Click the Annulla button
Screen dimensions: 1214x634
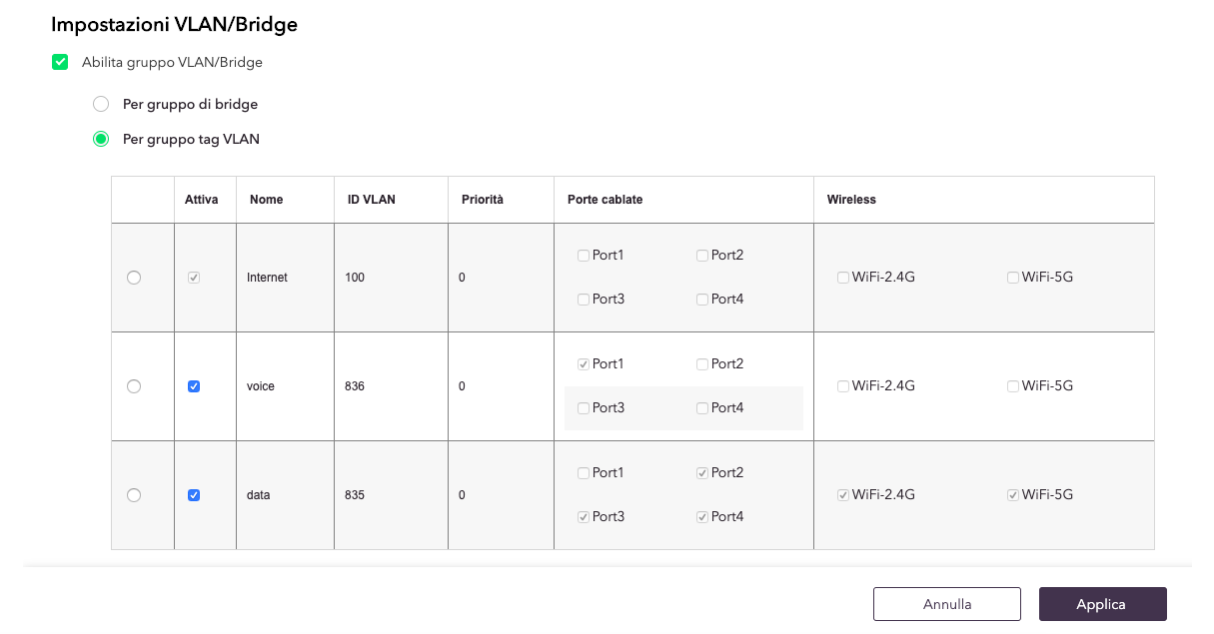point(947,604)
